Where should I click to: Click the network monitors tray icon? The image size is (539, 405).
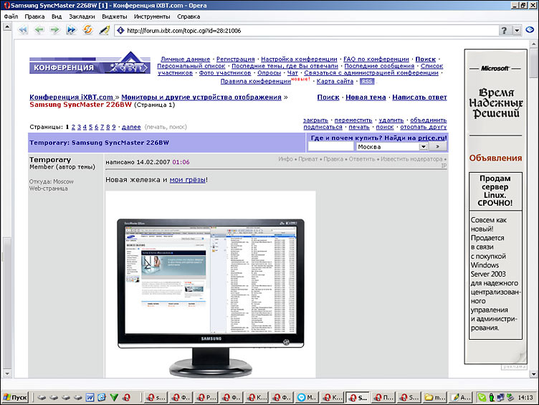[x=500, y=397]
